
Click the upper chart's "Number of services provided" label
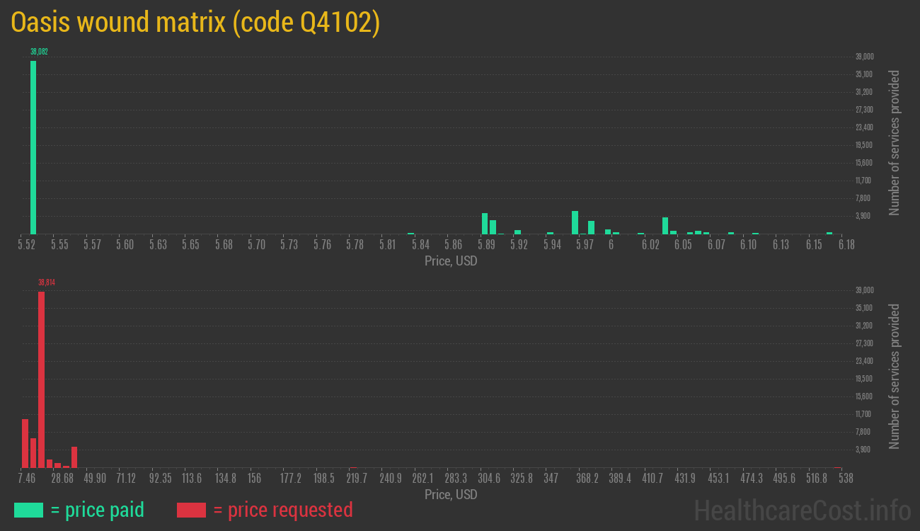click(895, 143)
